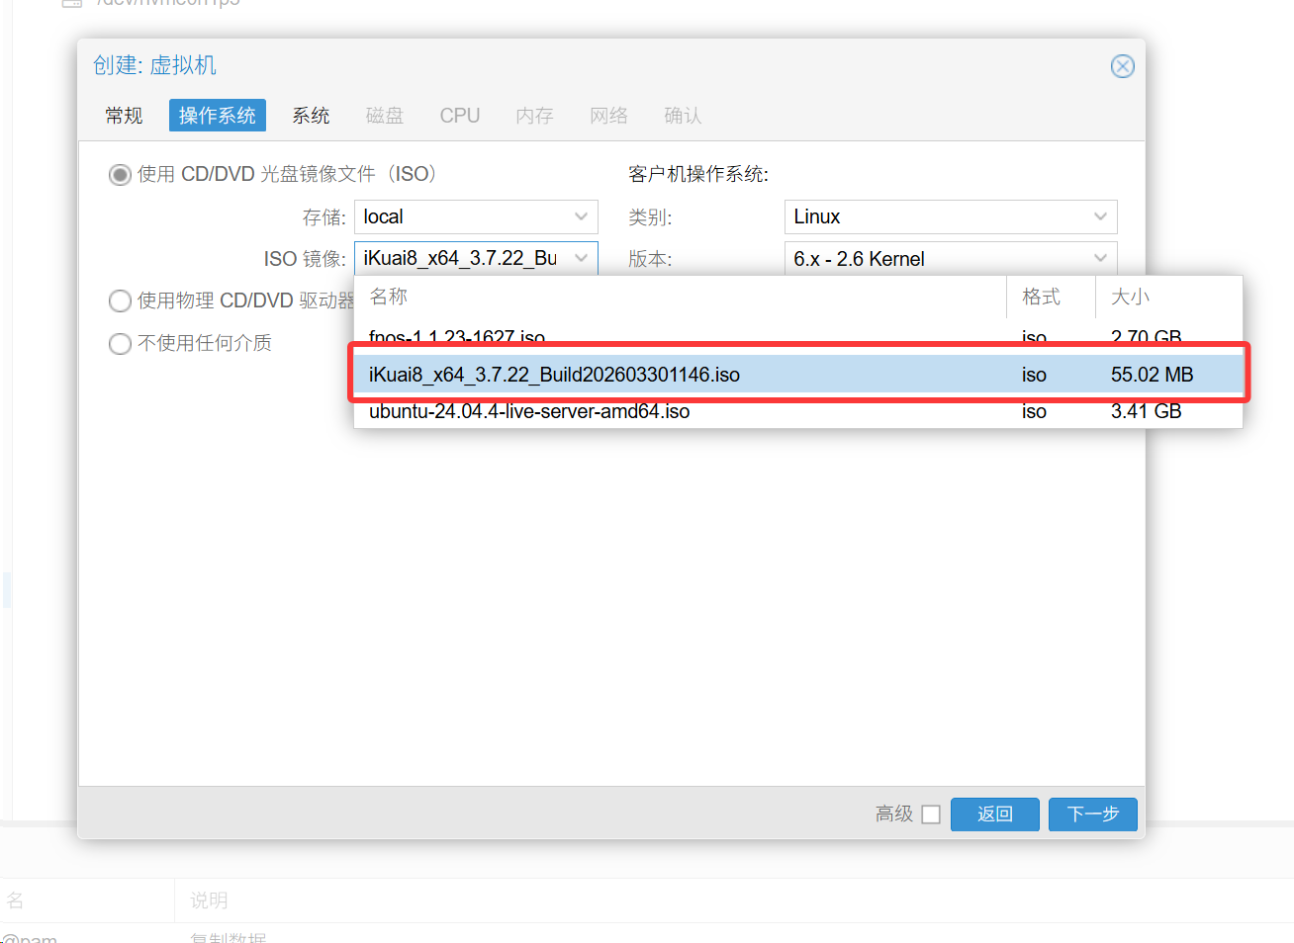1294x943 pixels.
Task: Enable the 高级 checkbox
Action: coord(930,814)
